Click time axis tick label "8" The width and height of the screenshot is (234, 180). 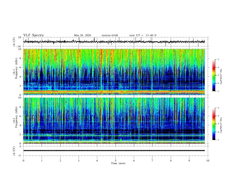171,161
